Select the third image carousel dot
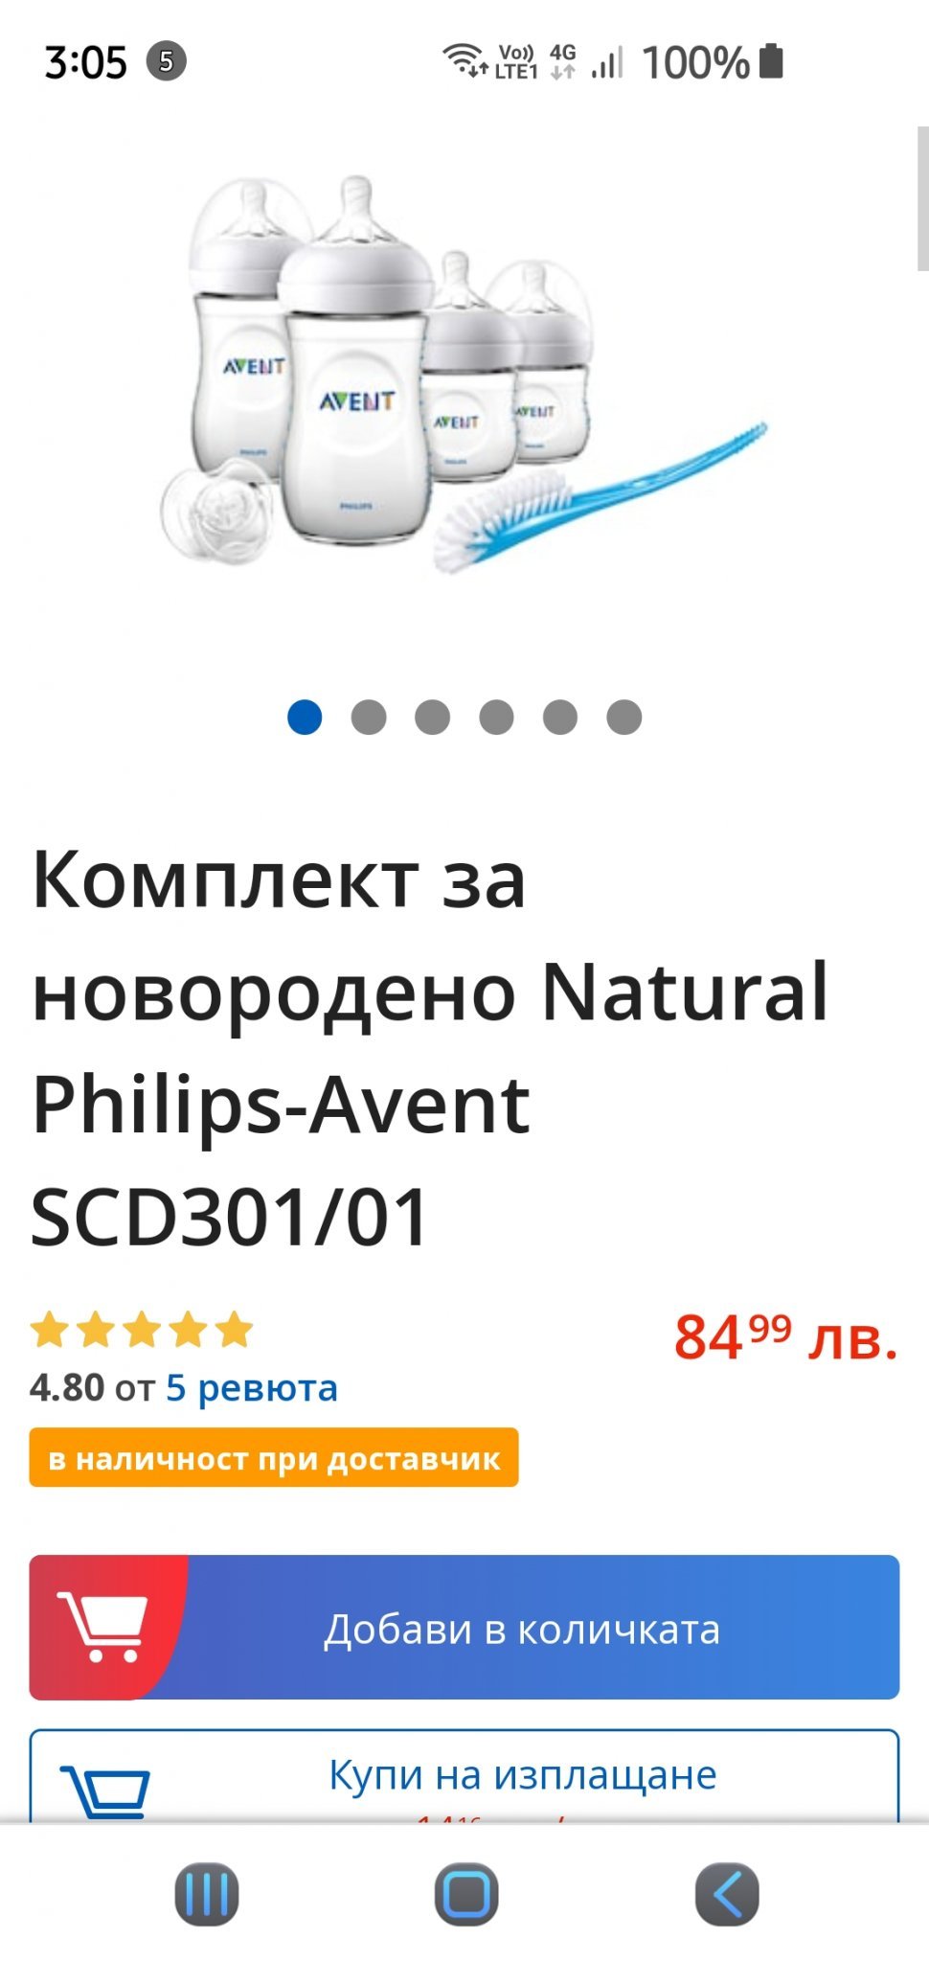This screenshot has width=929, height=1962. [433, 717]
